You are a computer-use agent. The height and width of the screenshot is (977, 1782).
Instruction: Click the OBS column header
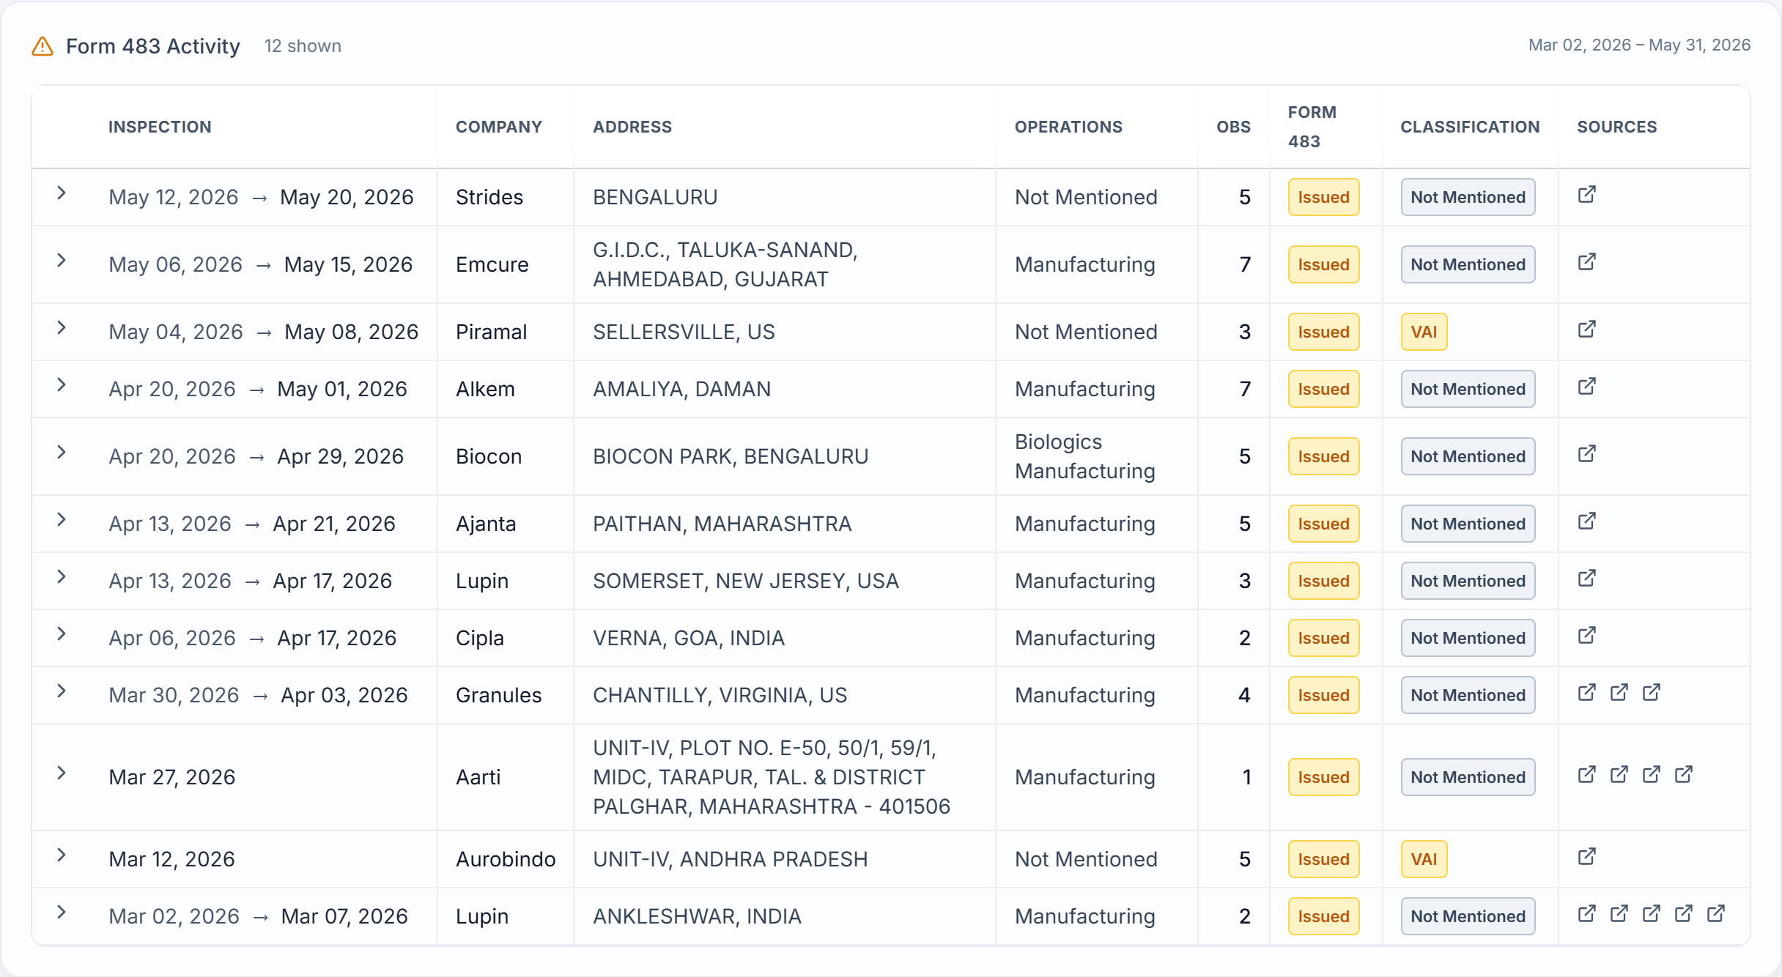1234,127
